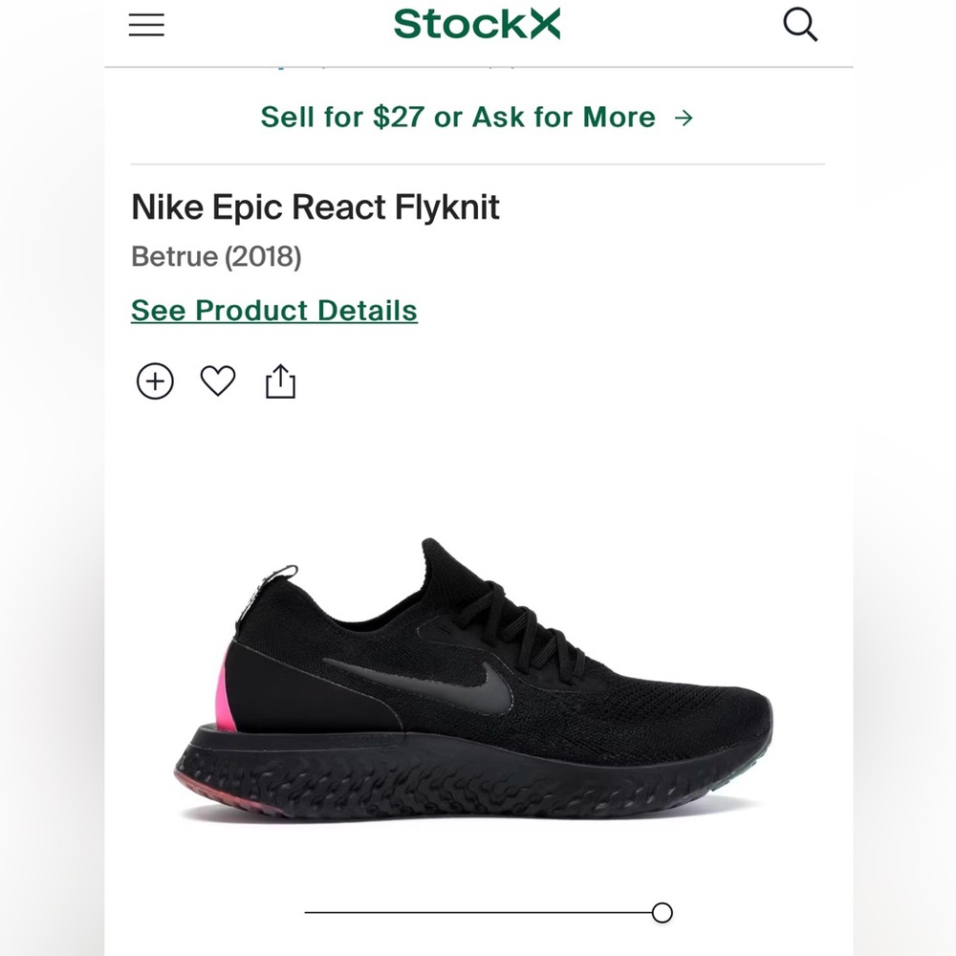Open the Sell for $27 or Ask link

[457, 117]
